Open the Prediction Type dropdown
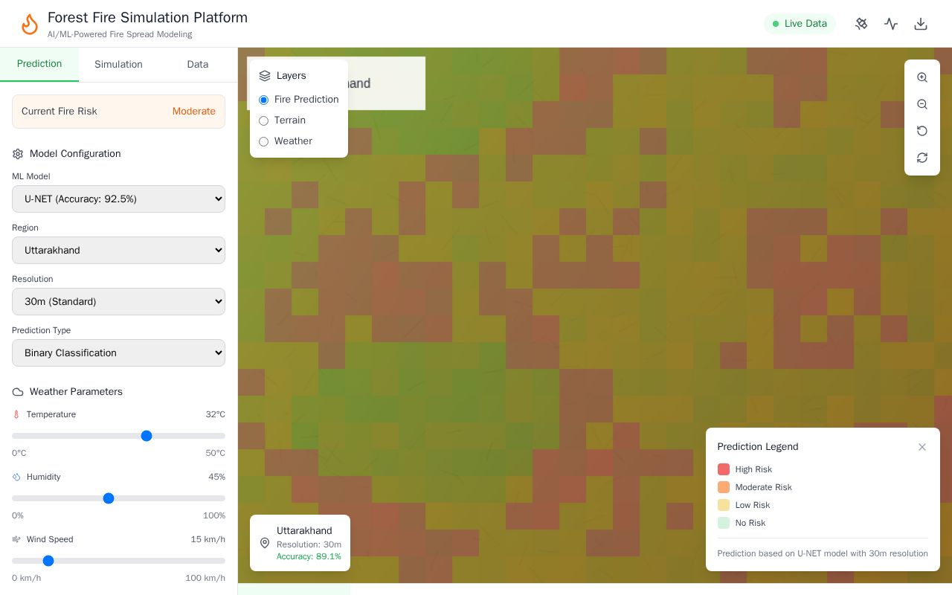952x595 pixels. tap(118, 353)
